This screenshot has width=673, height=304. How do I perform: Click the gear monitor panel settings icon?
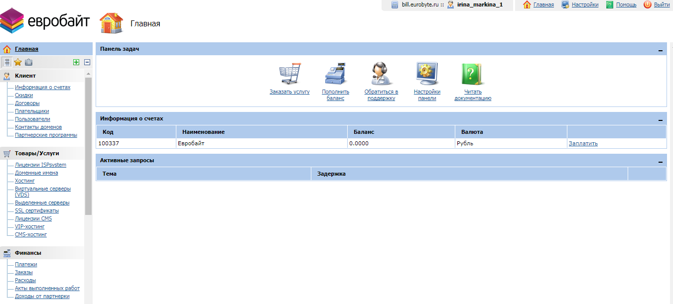tap(427, 74)
